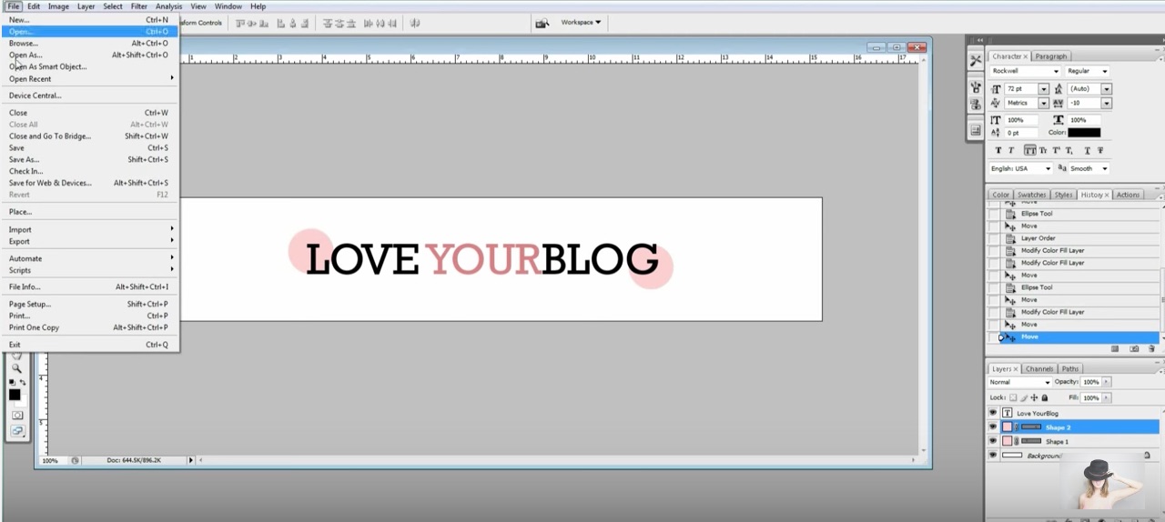This screenshot has height=522, width=1165.
Task: Choose Save for Web & Devices... menu item
Action: coord(89,183)
